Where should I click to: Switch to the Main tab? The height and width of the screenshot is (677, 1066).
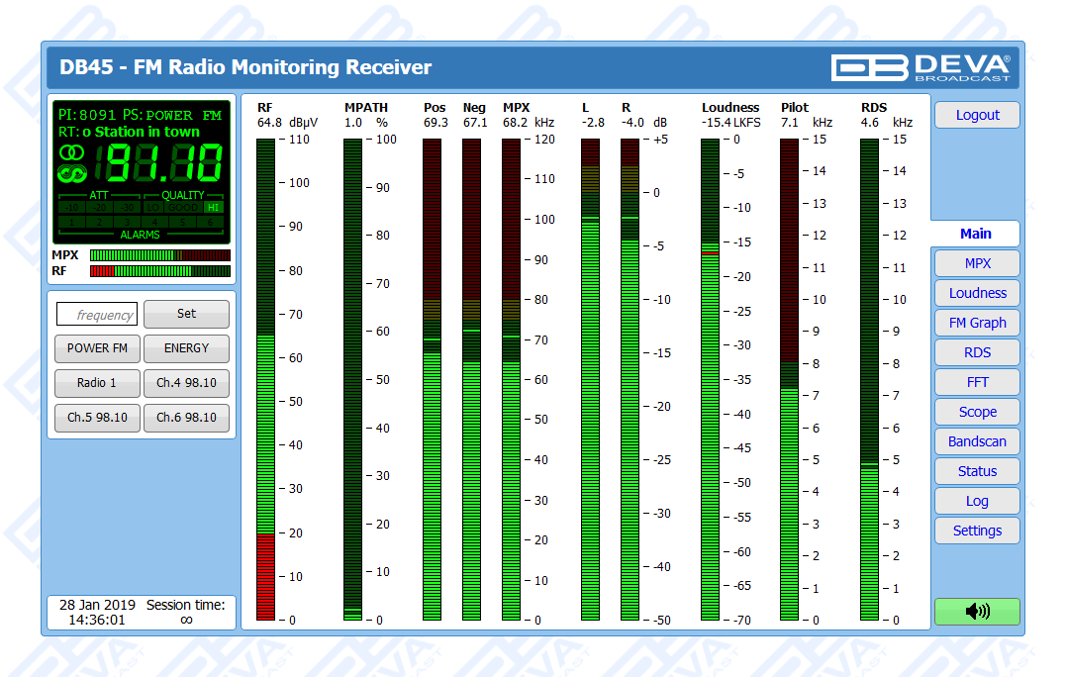[x=975, y=234]
